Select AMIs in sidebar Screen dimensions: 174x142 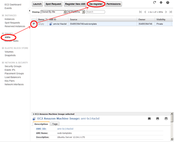click(x=8, y=37)
